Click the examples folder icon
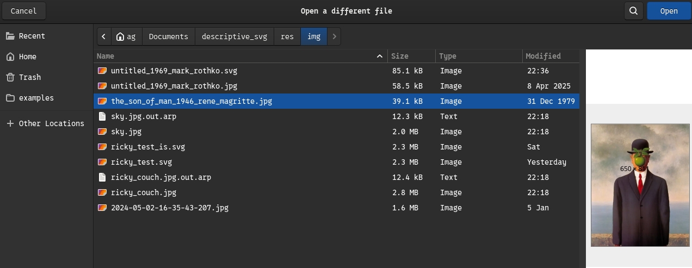This screenshot has width=692, height=268. 10,98
